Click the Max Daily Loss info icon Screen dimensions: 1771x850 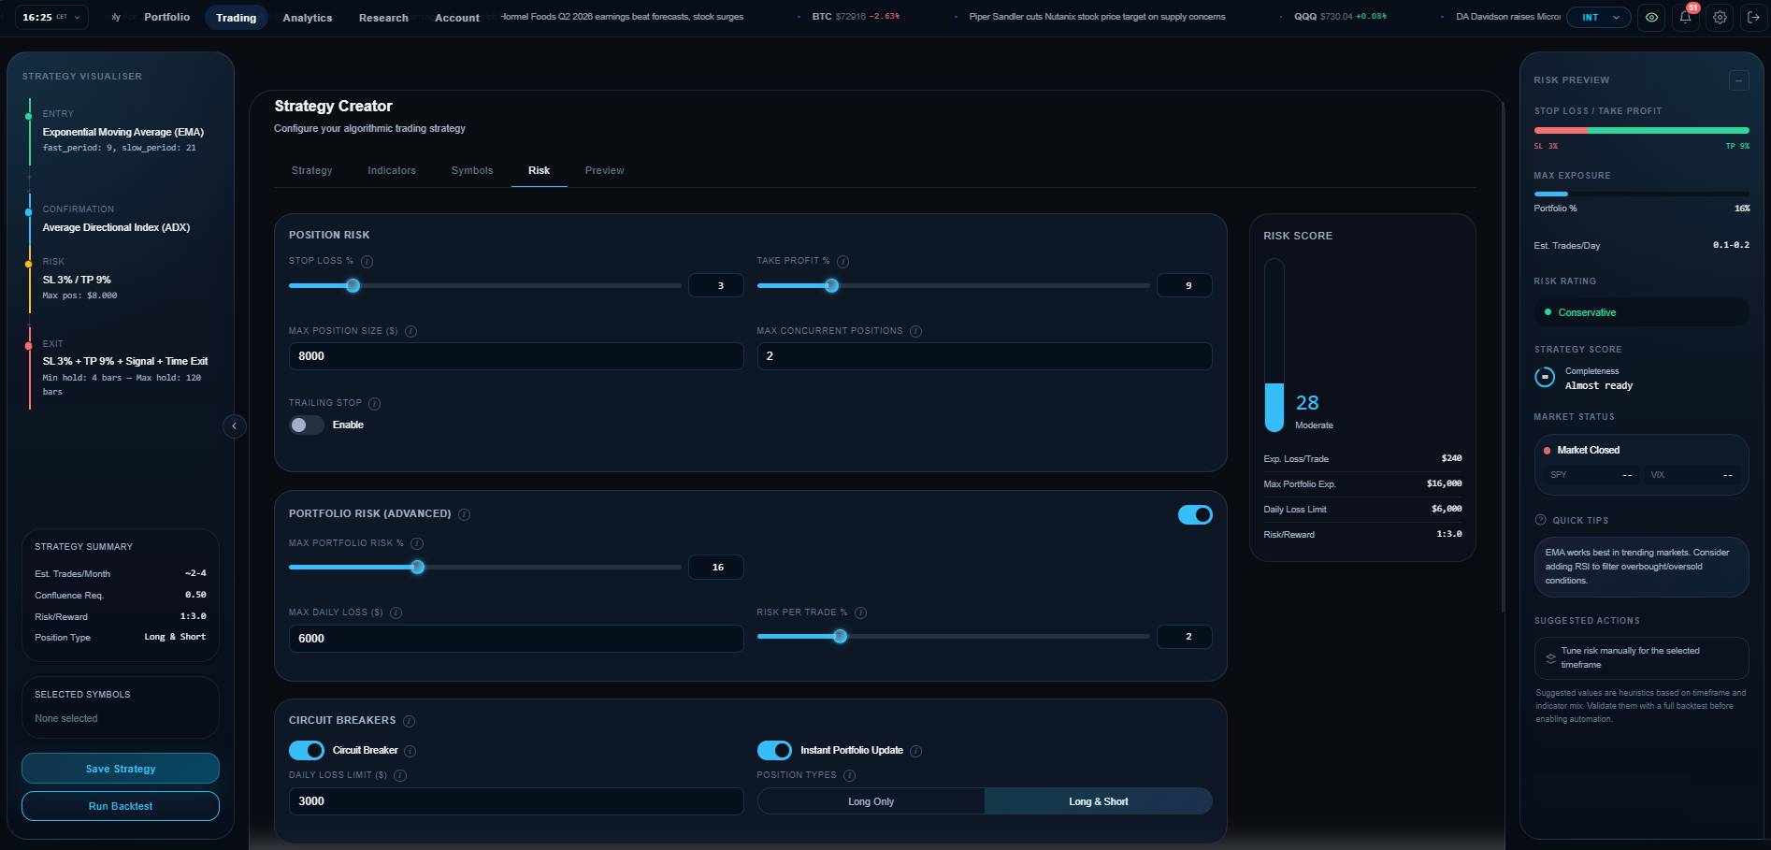coord(396,613)
